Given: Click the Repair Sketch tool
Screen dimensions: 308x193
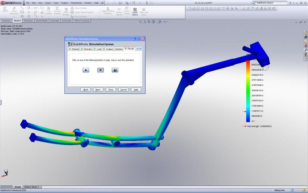Looking at the screenshot, I should 119,12.
